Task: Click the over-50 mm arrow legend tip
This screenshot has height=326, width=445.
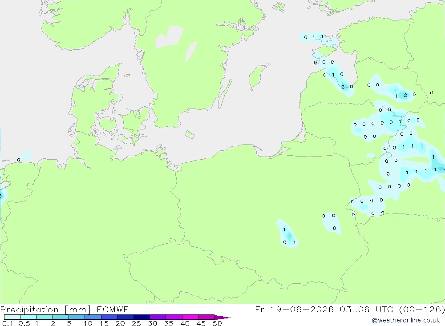Action: pyautogui.click(x=222, y=317)
